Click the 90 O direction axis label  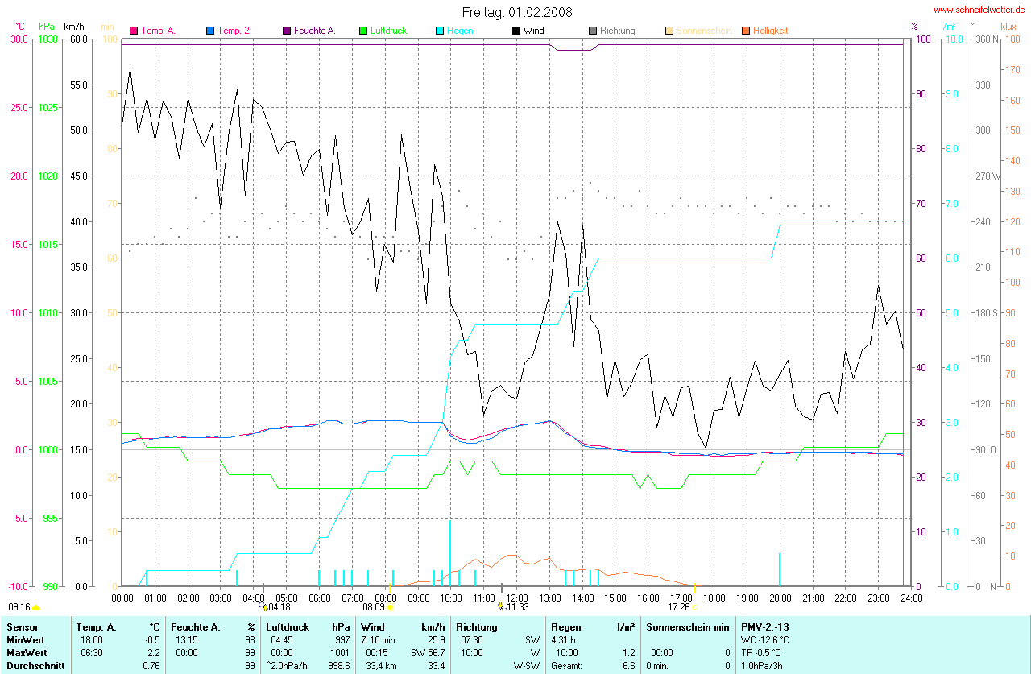(988, 450)
